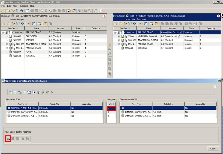The width and height of the screenshot is (223, 154).
Task: Expand 00000... MFG PB Hardware Kit node
Action: coord(119,36)
